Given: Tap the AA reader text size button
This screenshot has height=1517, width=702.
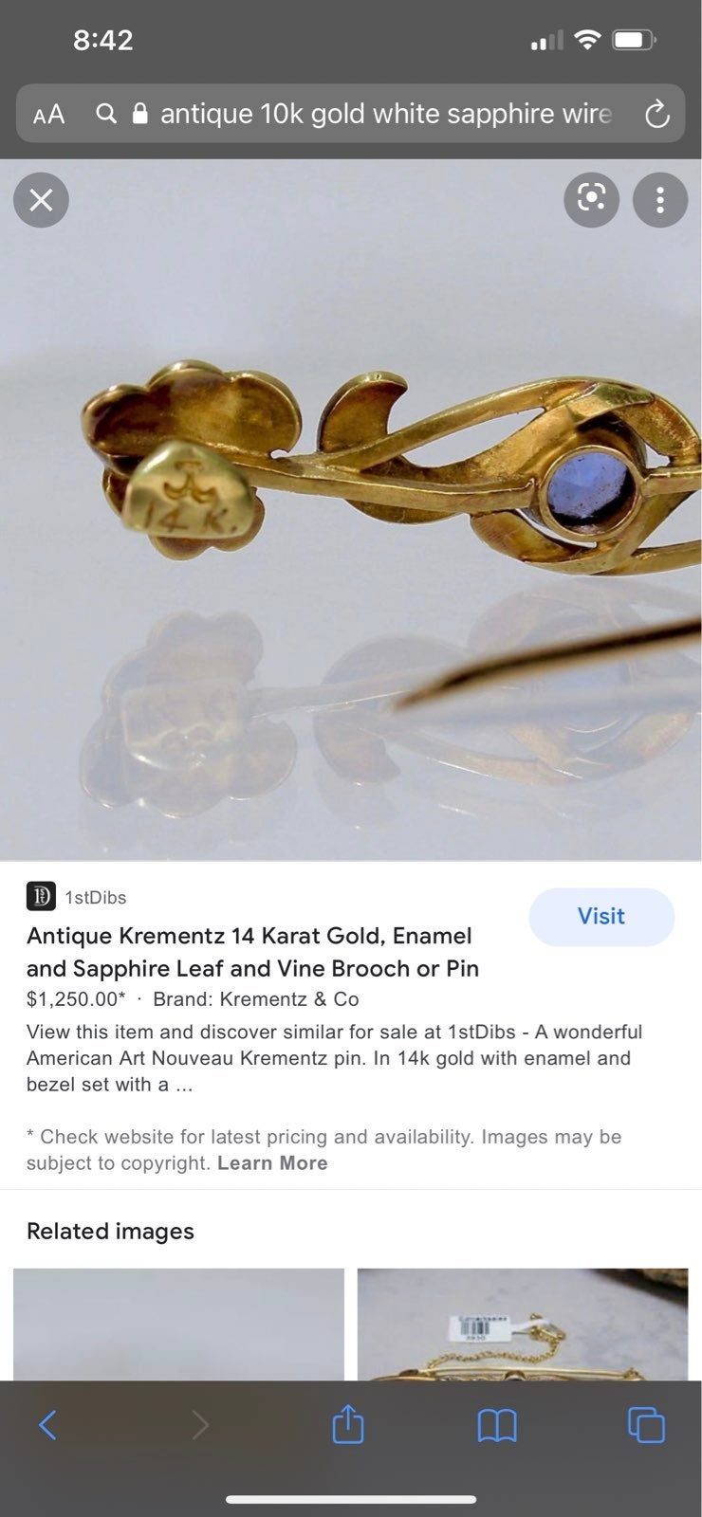Looking at the screenshot, I should 48,115.
